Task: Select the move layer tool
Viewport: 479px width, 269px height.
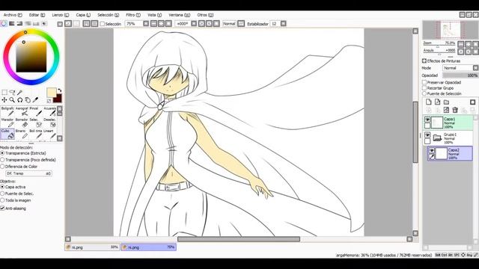Action: pos(4,99)
